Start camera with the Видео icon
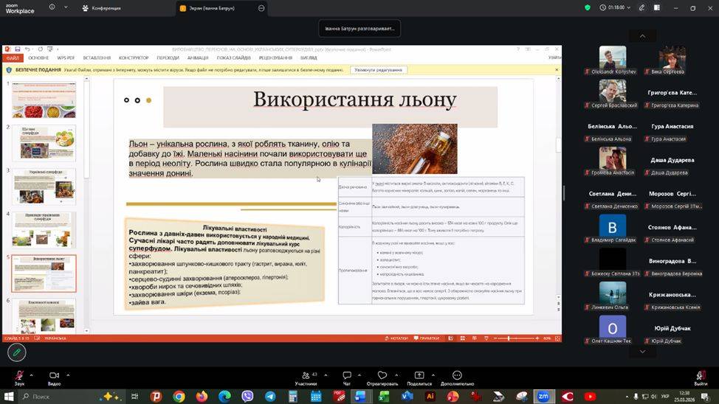 (54, 376)
